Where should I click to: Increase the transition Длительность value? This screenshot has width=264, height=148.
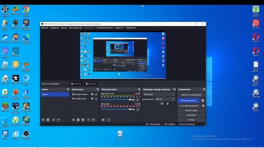(x=174, y=98)
